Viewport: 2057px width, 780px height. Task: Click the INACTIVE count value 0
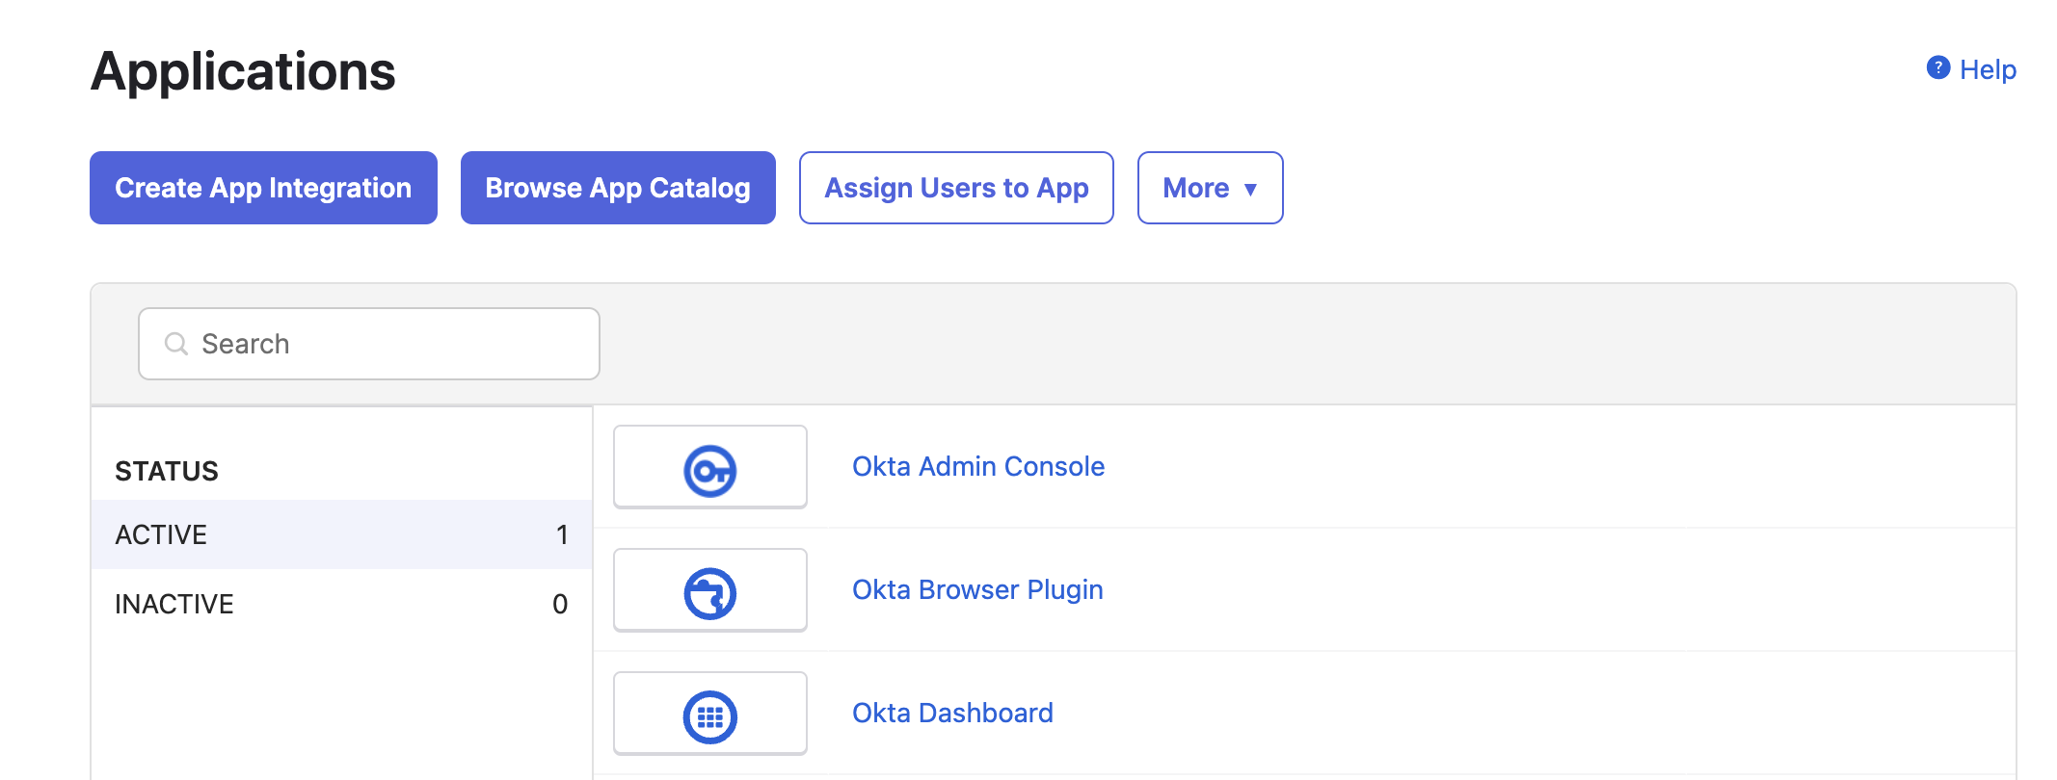click(x=560, y=604)
